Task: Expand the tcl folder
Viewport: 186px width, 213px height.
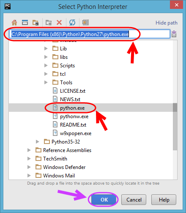Action: [x=46, y=74]
